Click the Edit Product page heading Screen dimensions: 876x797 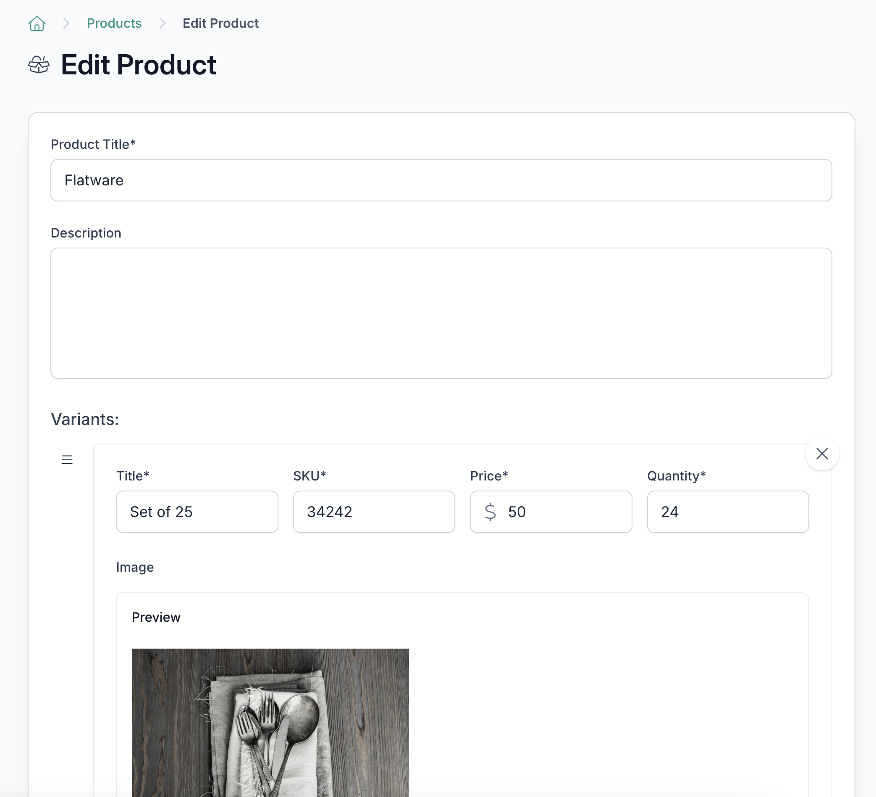(x=138, y=65)
